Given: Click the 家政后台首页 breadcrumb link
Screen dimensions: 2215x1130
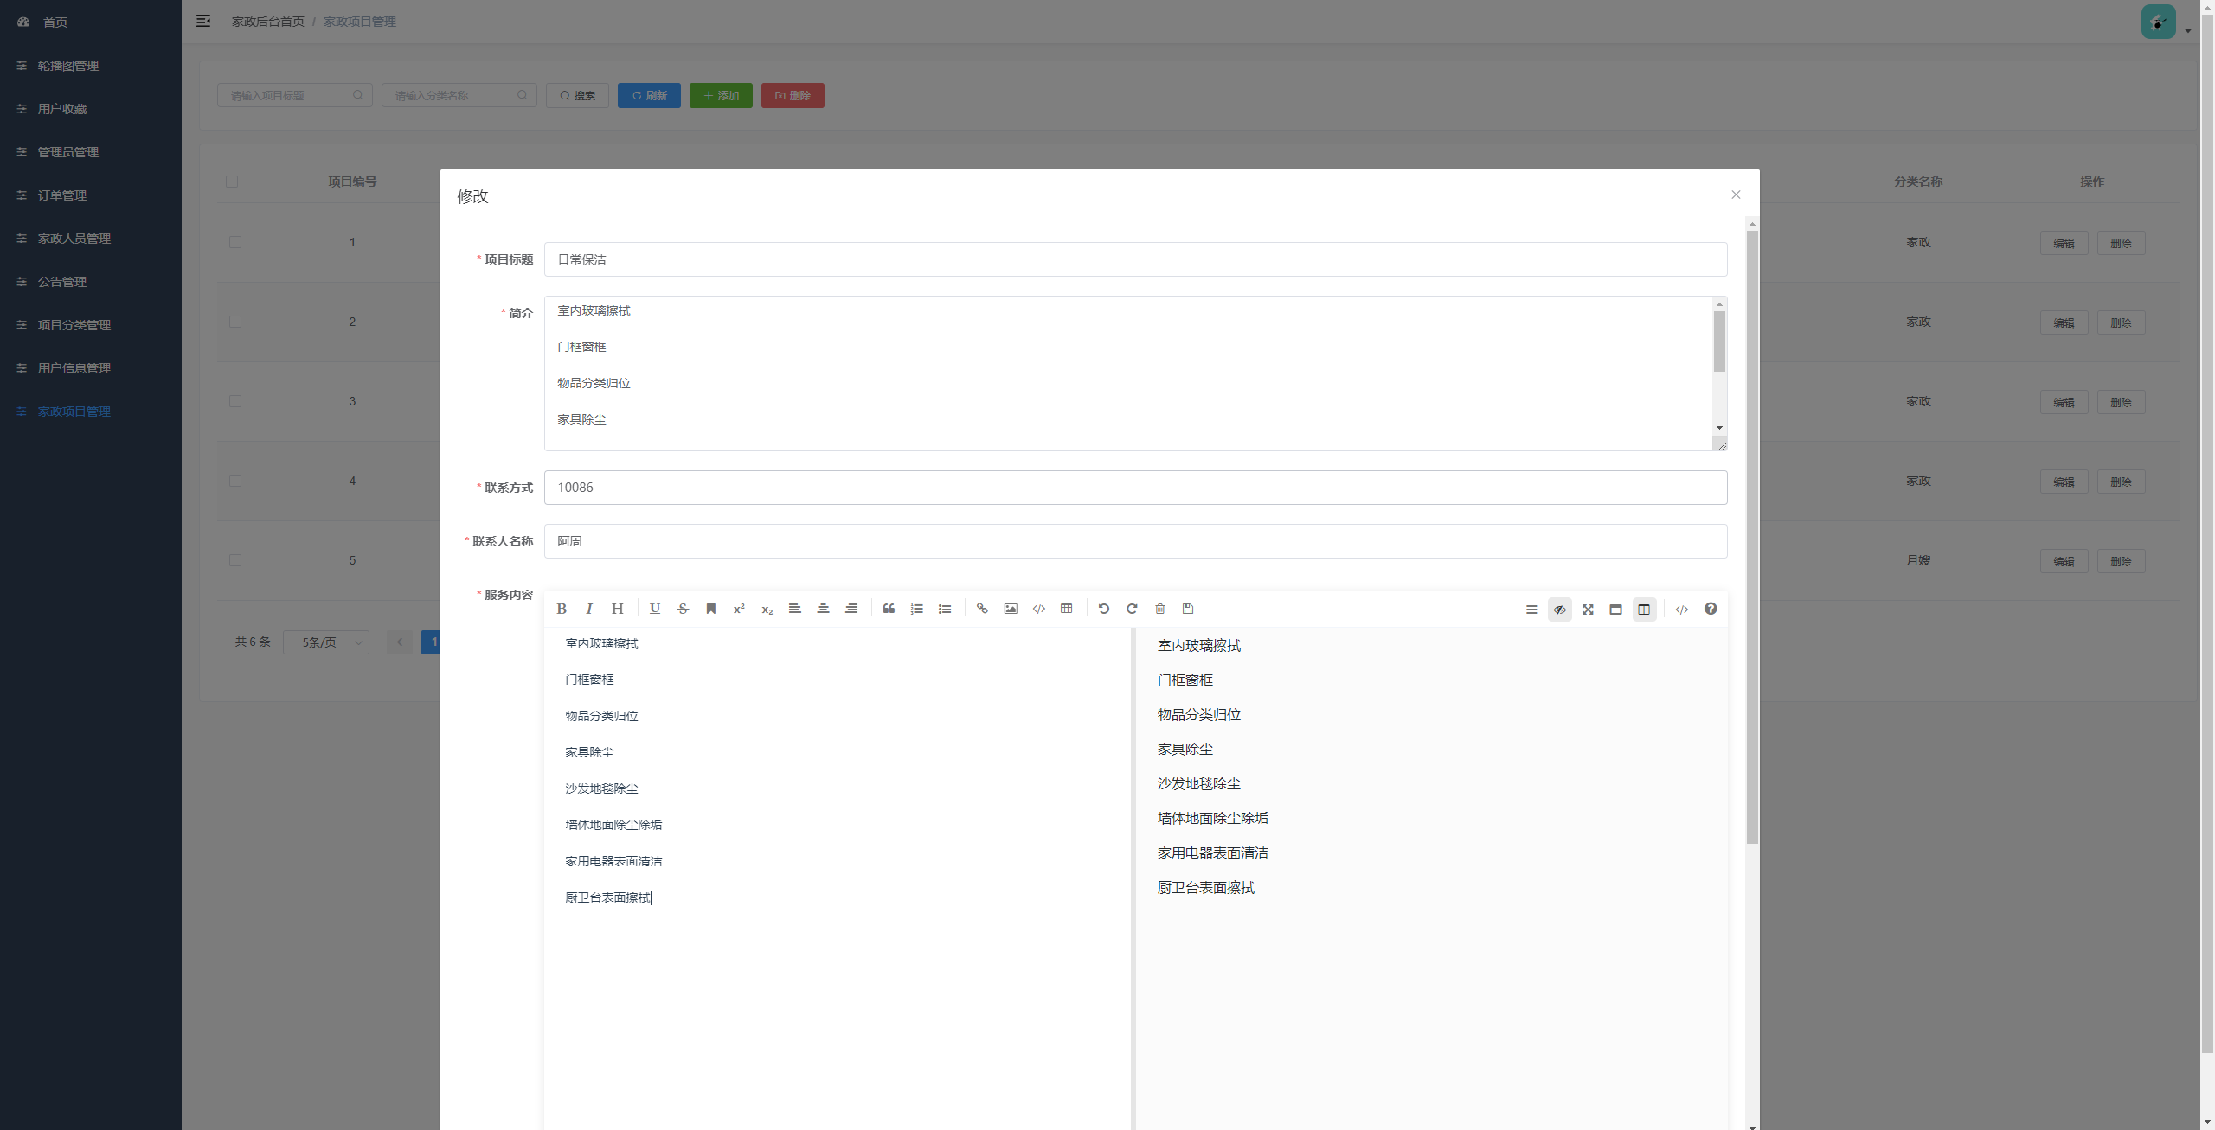Looking at the screenshot, I should click(x=267, y=22).
